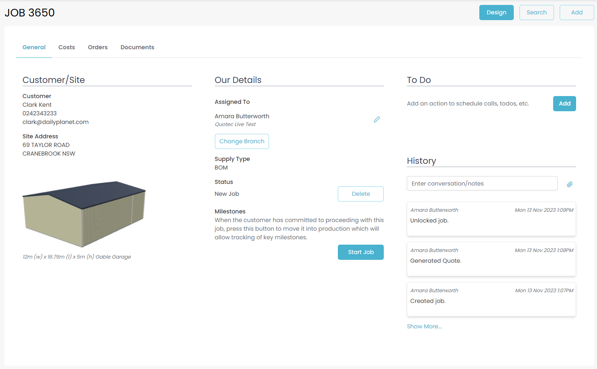597x369 pixels.
Task: Click the paperclip attachment icon in History
Action: (x=570, y=184)
